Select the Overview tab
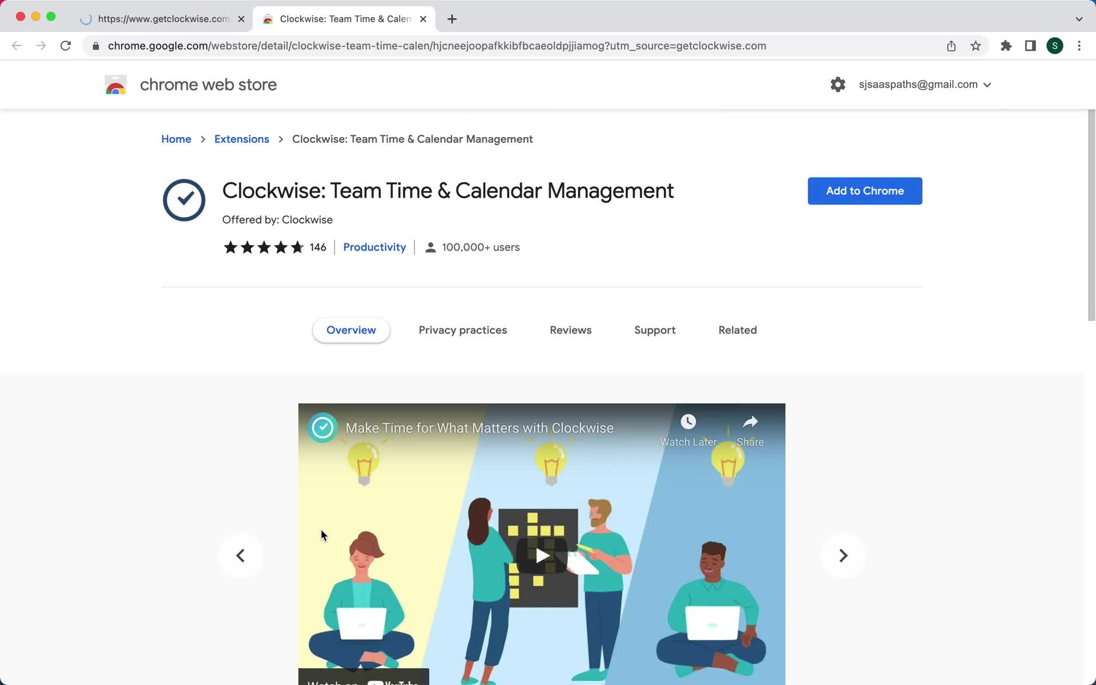 [351, 330]
